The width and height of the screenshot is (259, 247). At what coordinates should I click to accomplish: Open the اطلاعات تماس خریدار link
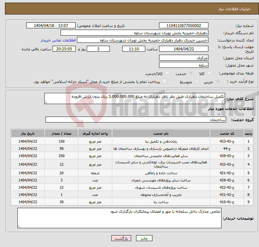click(58, 40)
